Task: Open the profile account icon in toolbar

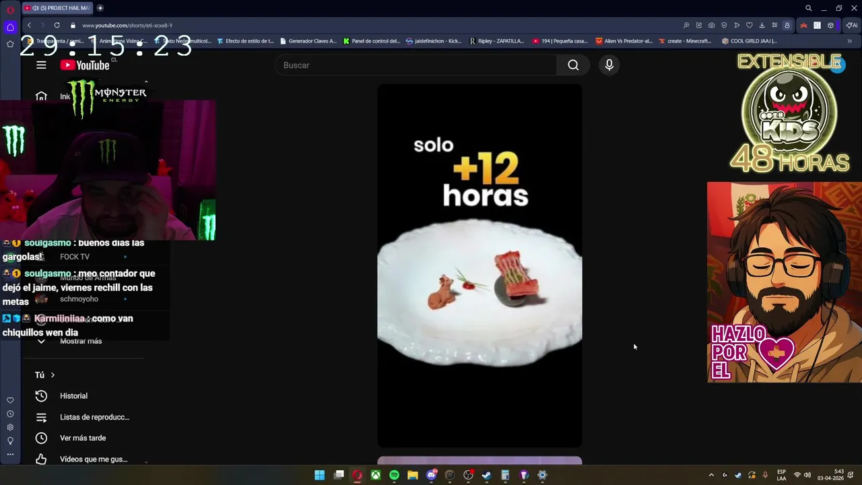Action: 787,26
